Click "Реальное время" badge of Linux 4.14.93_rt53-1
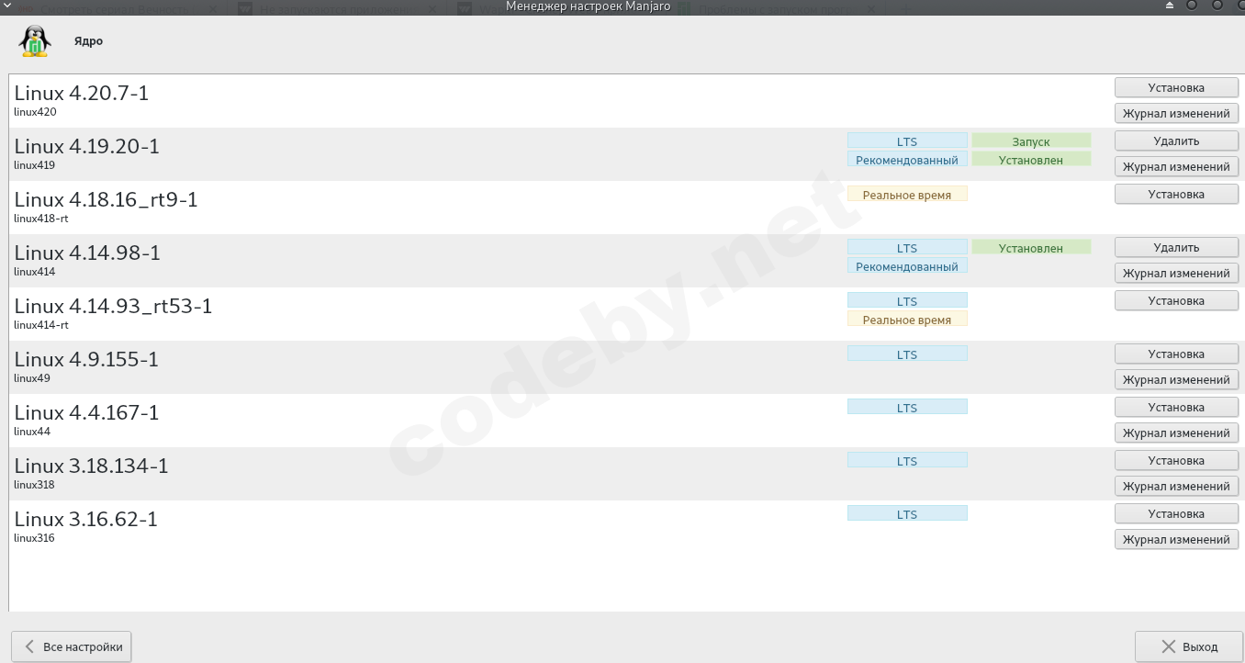The height and width of the screenshot is (663, 1245). pyautogui.click(x=907, y=320)
